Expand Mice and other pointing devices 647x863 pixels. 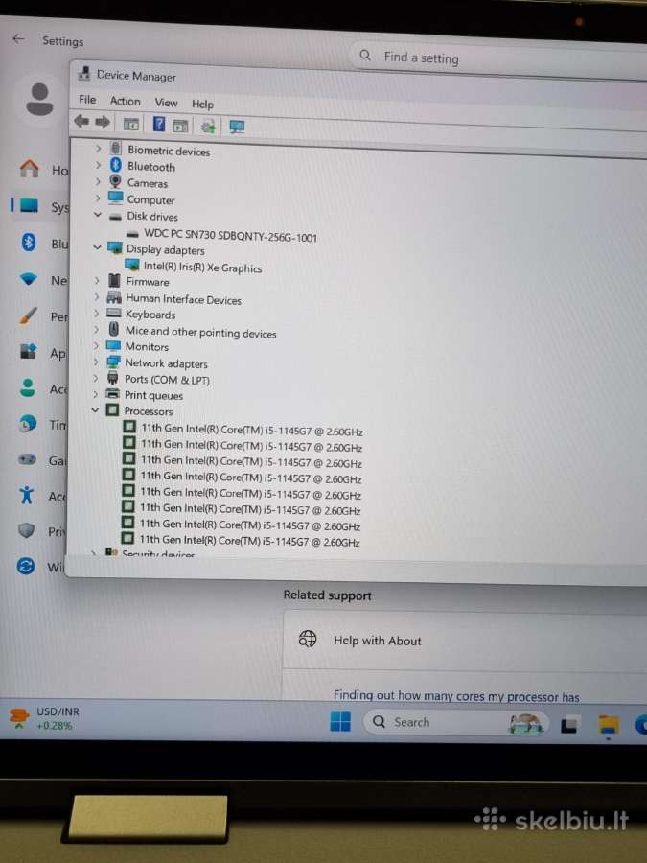coord(96,329)
